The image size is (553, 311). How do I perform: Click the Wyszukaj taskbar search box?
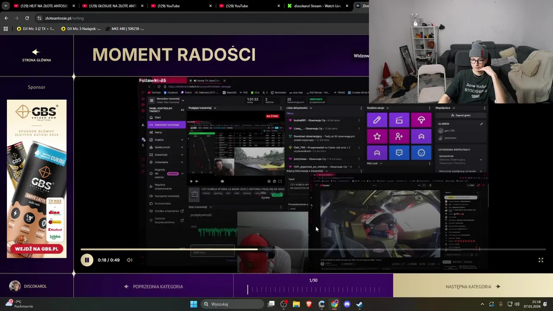pos(232,304)
